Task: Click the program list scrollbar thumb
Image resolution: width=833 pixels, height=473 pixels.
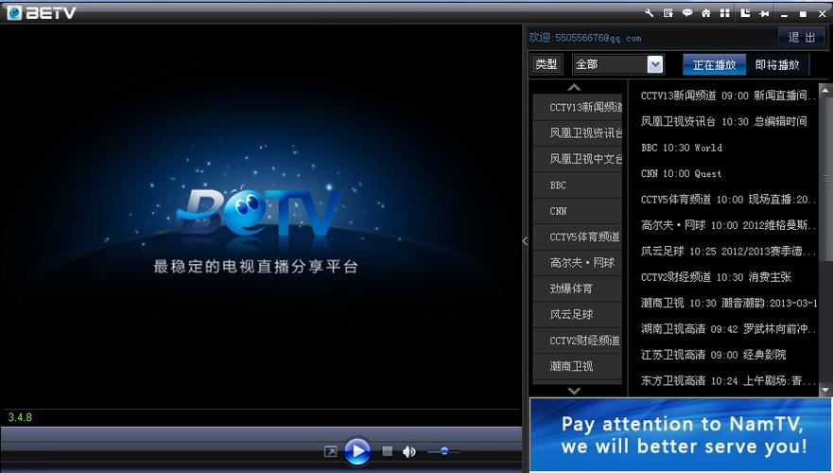Action: [825, 178]
